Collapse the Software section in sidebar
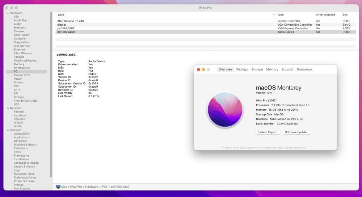The height and width of the screenshot is (197, 362). [x=8, y=130]
